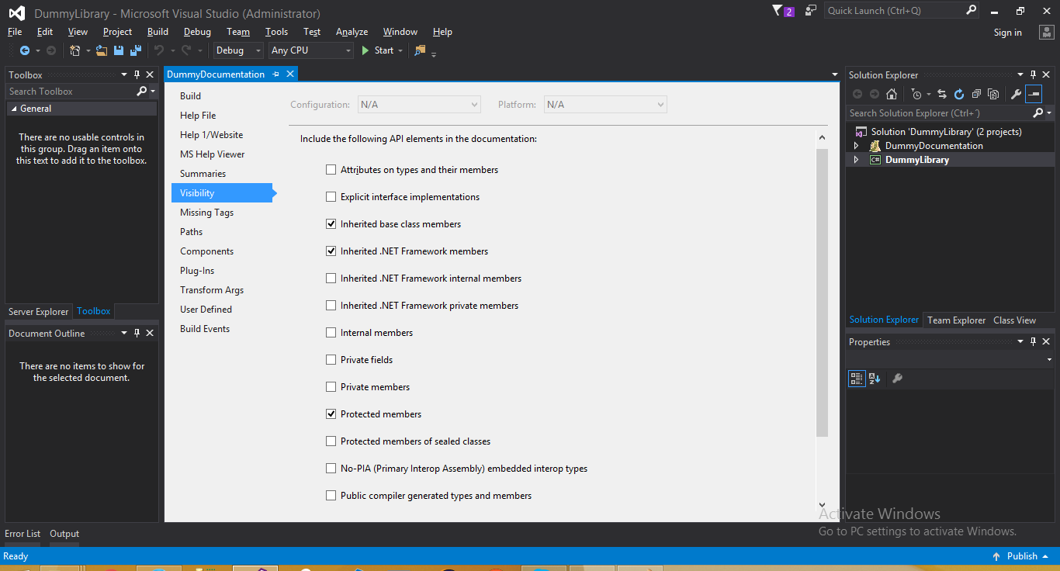
Task: Enable the Internal members checkbox
Action: (331, 333)
